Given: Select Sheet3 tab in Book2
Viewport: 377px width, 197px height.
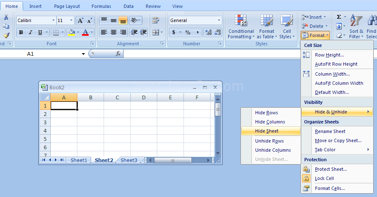Looking at the screenshot, I should (129, 160).
